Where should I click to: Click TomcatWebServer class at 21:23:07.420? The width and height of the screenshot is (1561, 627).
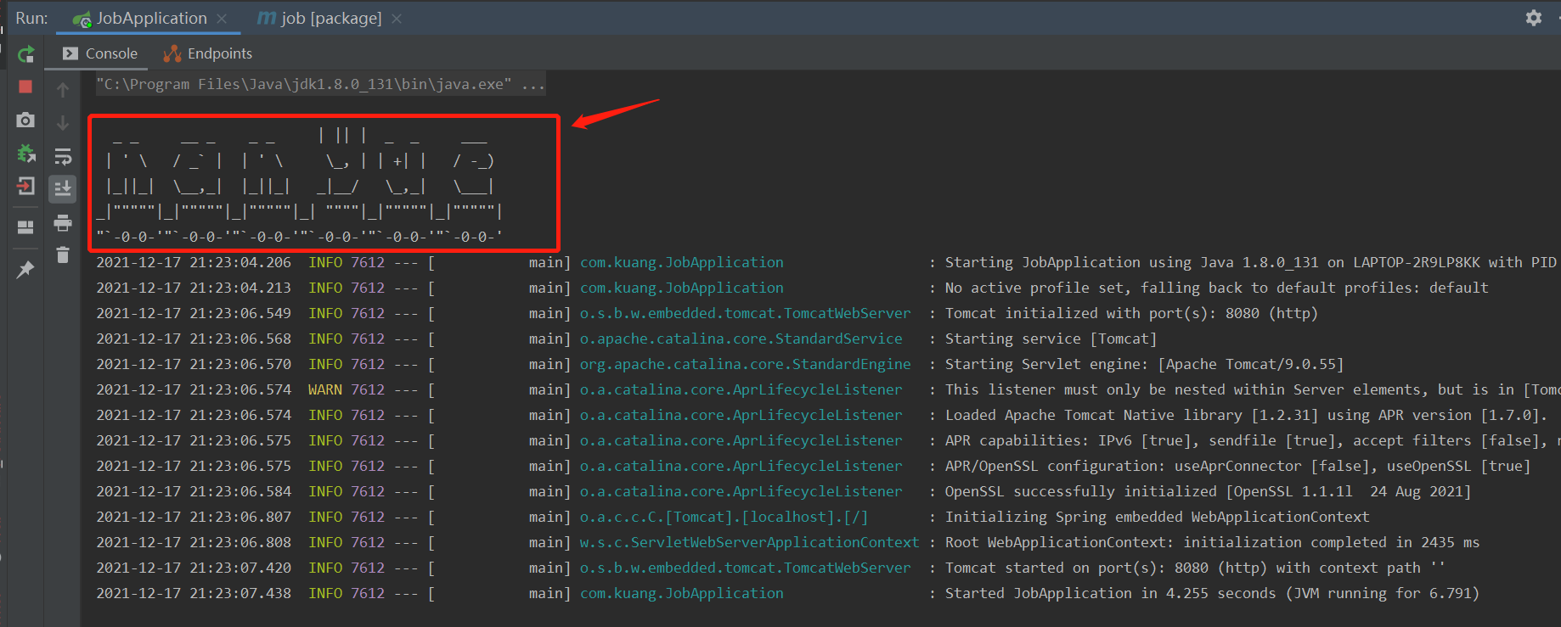coord(746,568)
